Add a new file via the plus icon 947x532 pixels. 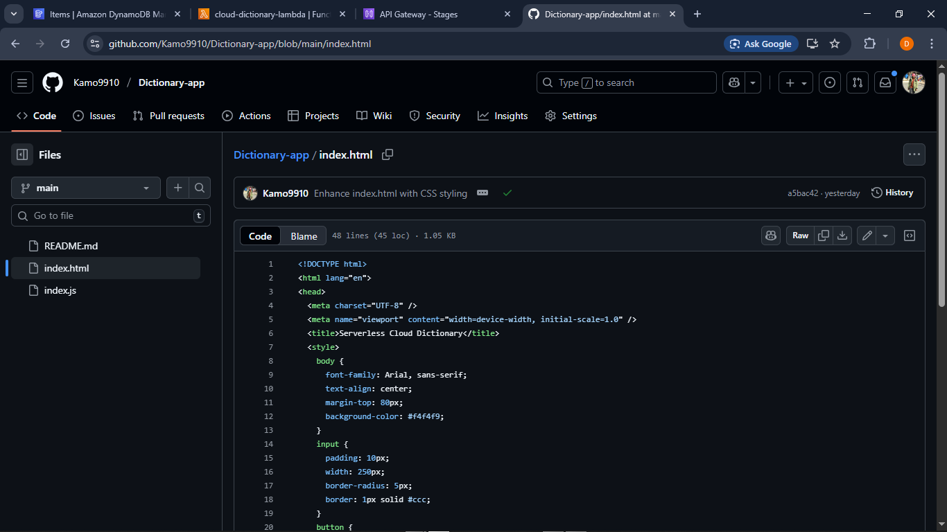177,188
